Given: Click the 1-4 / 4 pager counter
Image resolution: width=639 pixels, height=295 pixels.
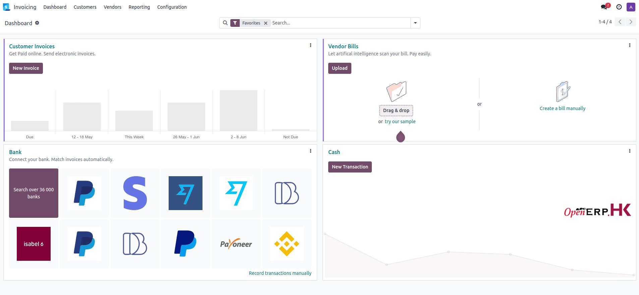Looking at the screenshot, I should point(605,22).
